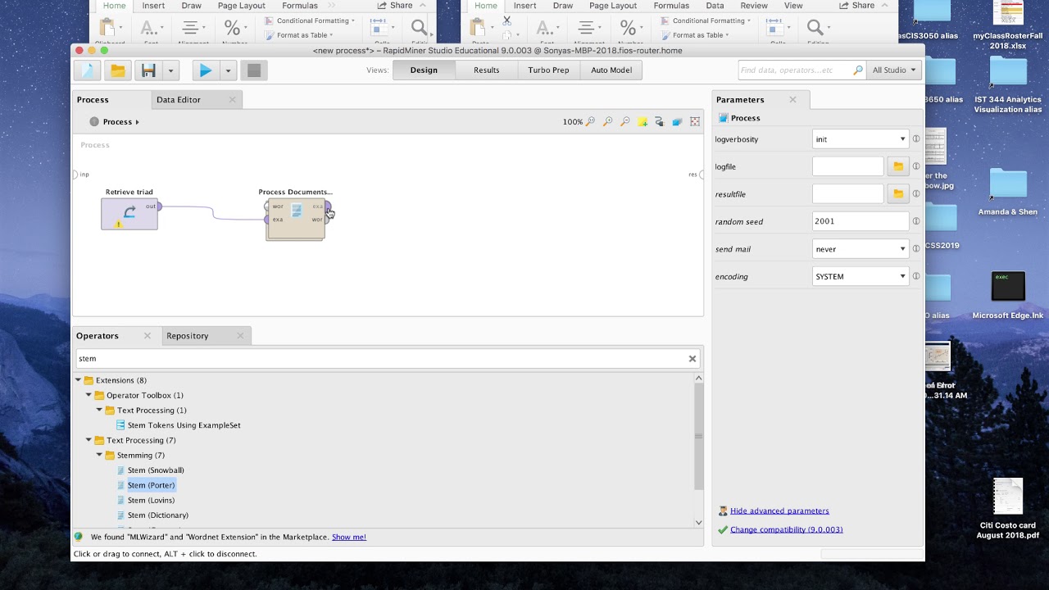The width and height of the screenshot is (1049, 590).
Task: Select Stem (Snowball) in the operators tree
Action: 156,470
